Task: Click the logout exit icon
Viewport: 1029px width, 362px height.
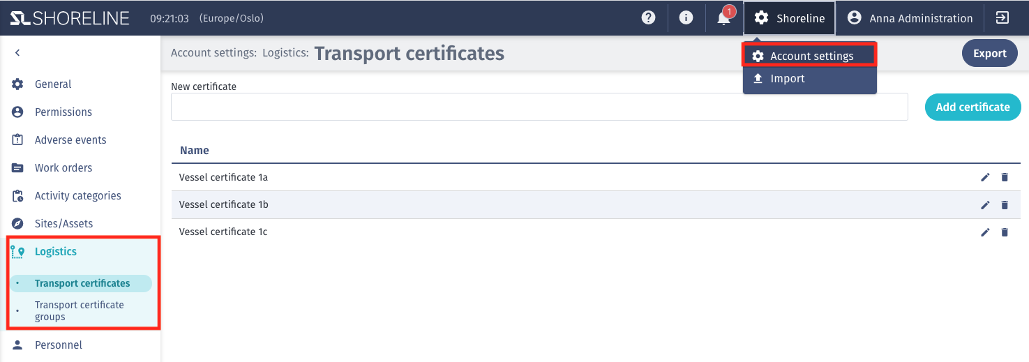Action: pos(1002,18)
